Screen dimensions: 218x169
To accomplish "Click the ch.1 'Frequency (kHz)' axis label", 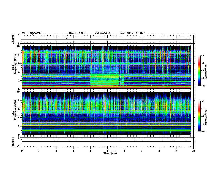I will 15,64.
